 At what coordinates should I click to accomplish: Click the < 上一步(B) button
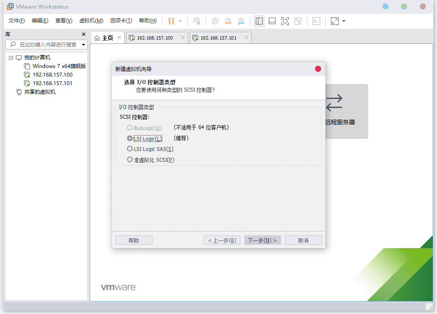pos(222,240)
